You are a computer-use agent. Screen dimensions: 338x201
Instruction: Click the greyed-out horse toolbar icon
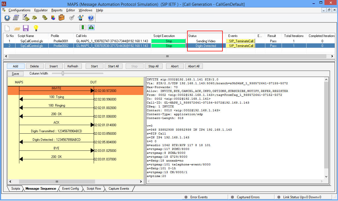[x=72, y=18]
